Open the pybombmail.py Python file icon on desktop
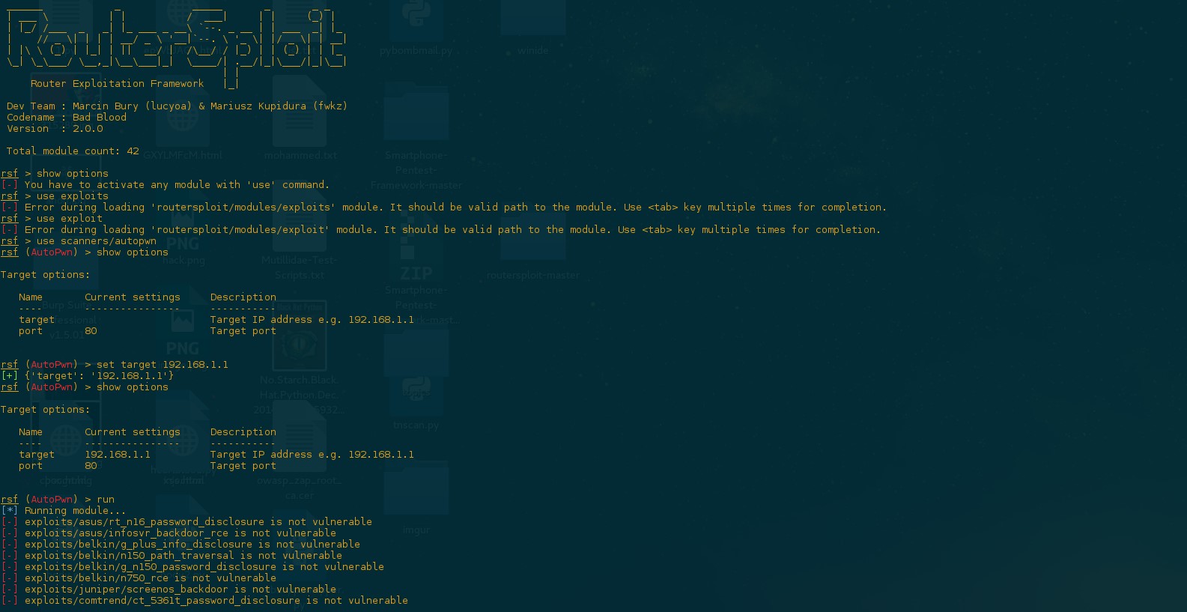This screenshot has height=612, width=1187. (x=416, y=19)
